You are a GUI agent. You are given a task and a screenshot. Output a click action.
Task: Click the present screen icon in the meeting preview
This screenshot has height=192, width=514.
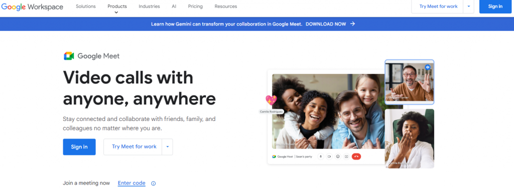(346, 156)
